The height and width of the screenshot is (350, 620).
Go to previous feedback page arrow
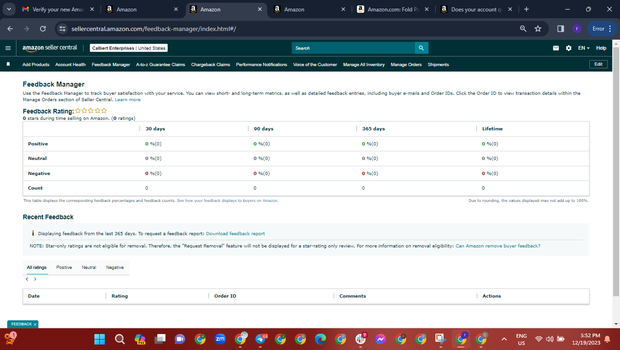[27, 279]
